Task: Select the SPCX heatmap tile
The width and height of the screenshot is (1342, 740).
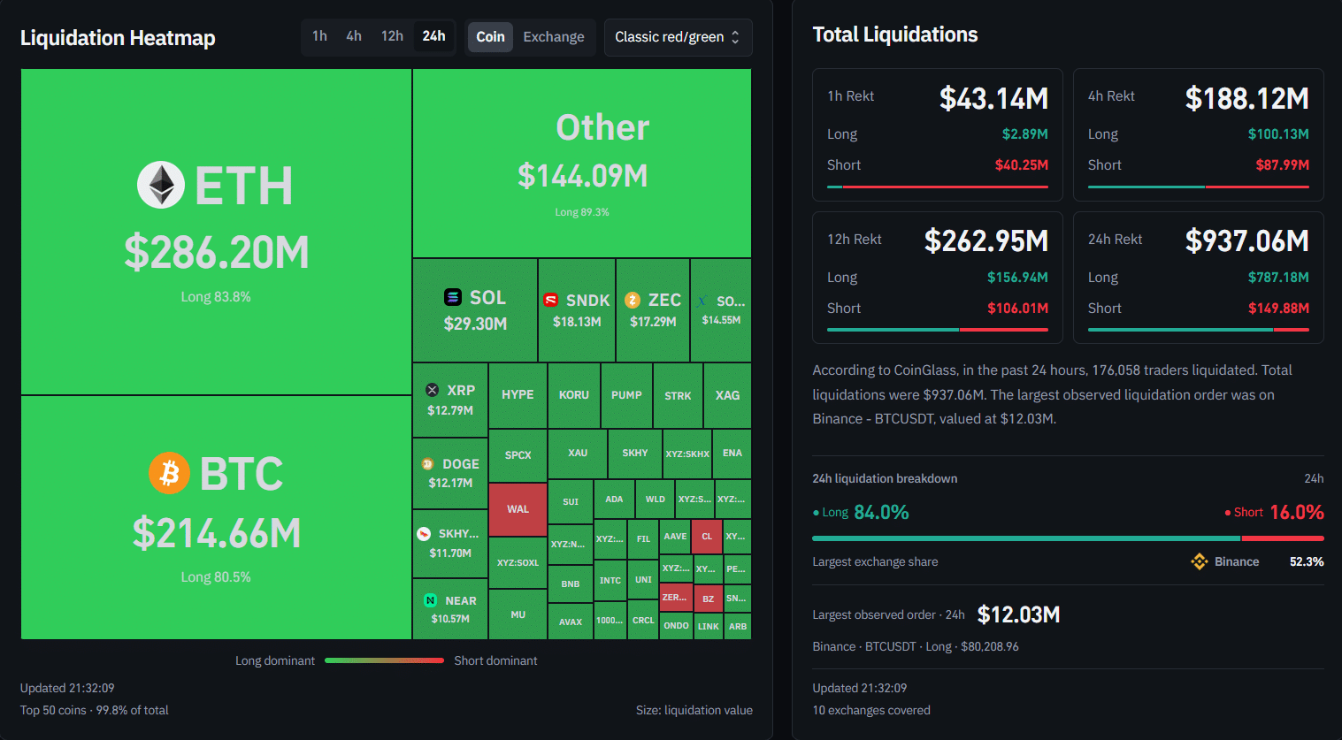Action: (518, 455)
